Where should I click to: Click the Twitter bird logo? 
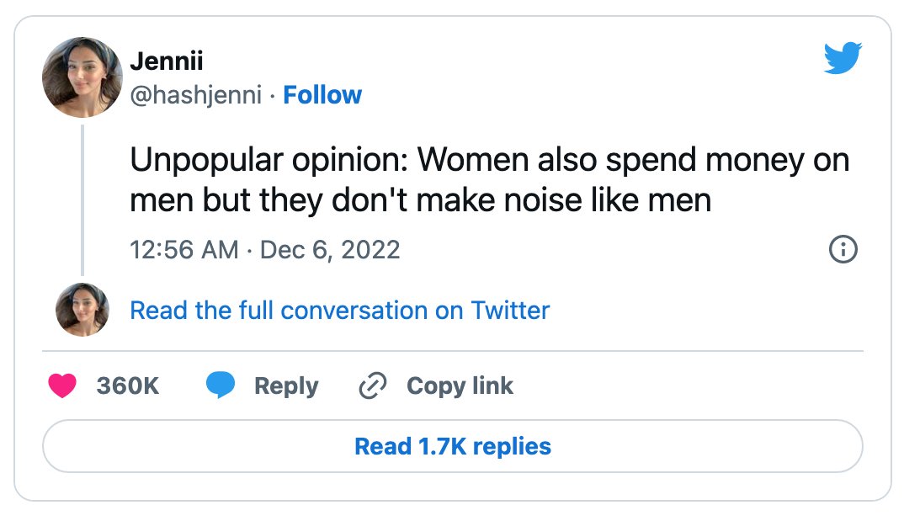(x=843, y=57)
